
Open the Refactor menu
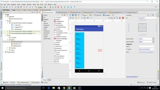pyautogui.click(x=29, y=4)
